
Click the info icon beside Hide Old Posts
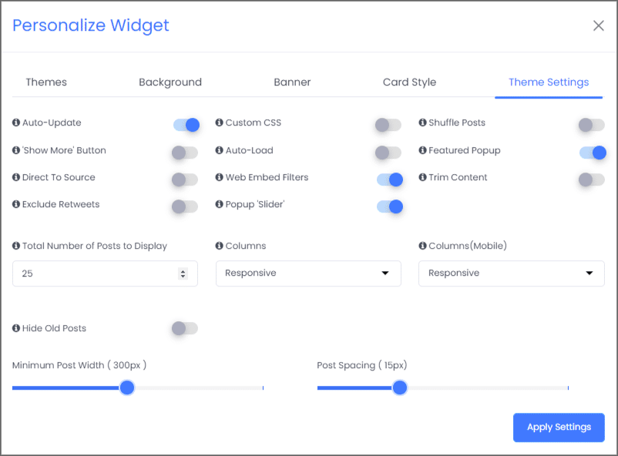(x=15, y=328)
